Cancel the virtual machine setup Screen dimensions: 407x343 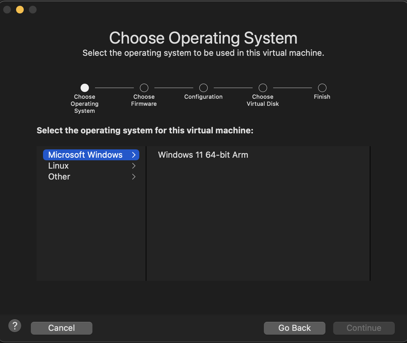tap(62, 328)
